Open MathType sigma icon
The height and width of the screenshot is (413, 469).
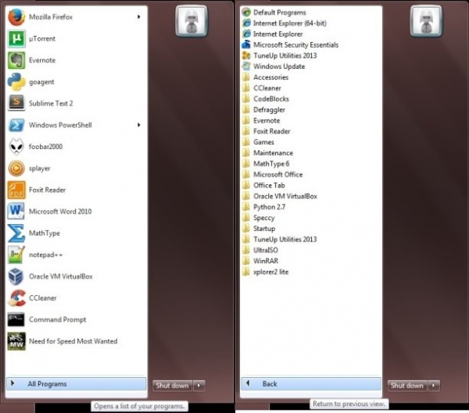(x=16, y=233)
